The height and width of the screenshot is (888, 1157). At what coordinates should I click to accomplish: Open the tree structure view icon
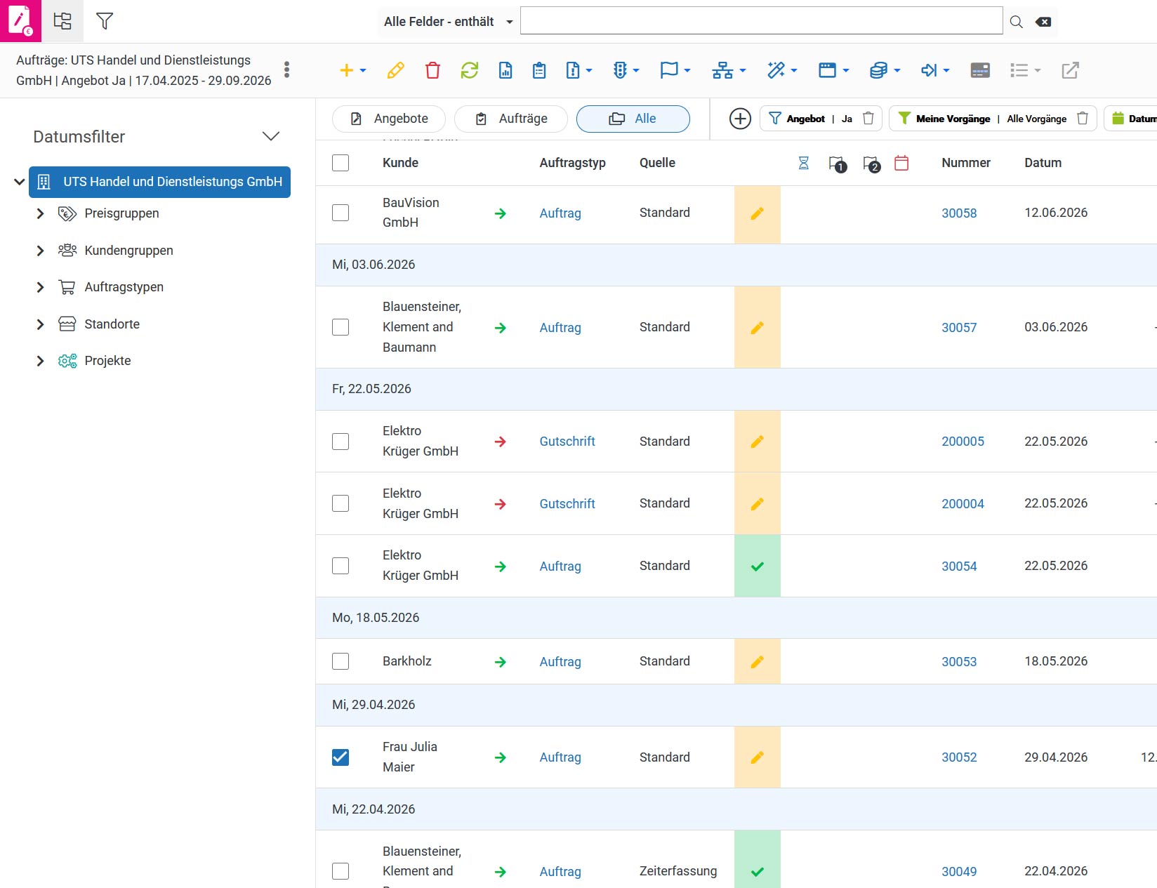tap(62, 21)
